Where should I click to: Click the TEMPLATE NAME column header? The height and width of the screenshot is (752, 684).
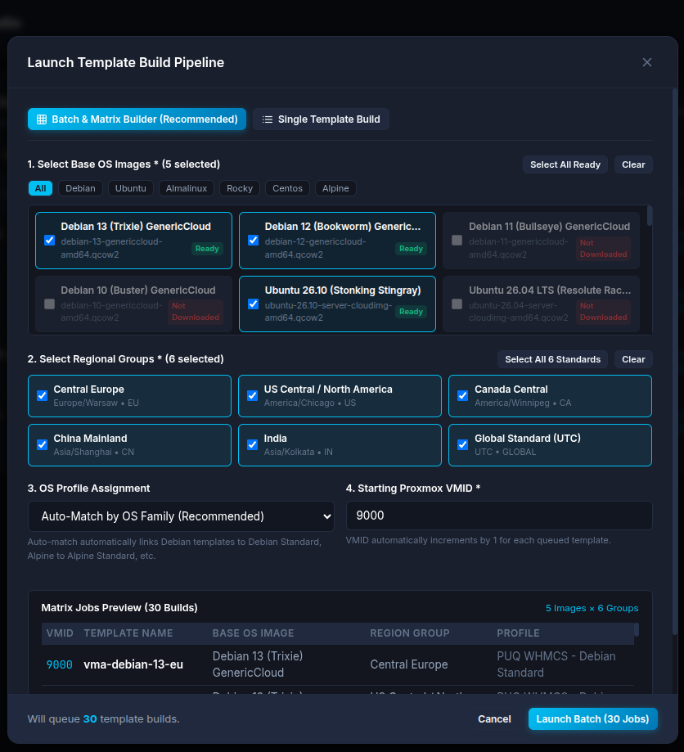[128, 633]
